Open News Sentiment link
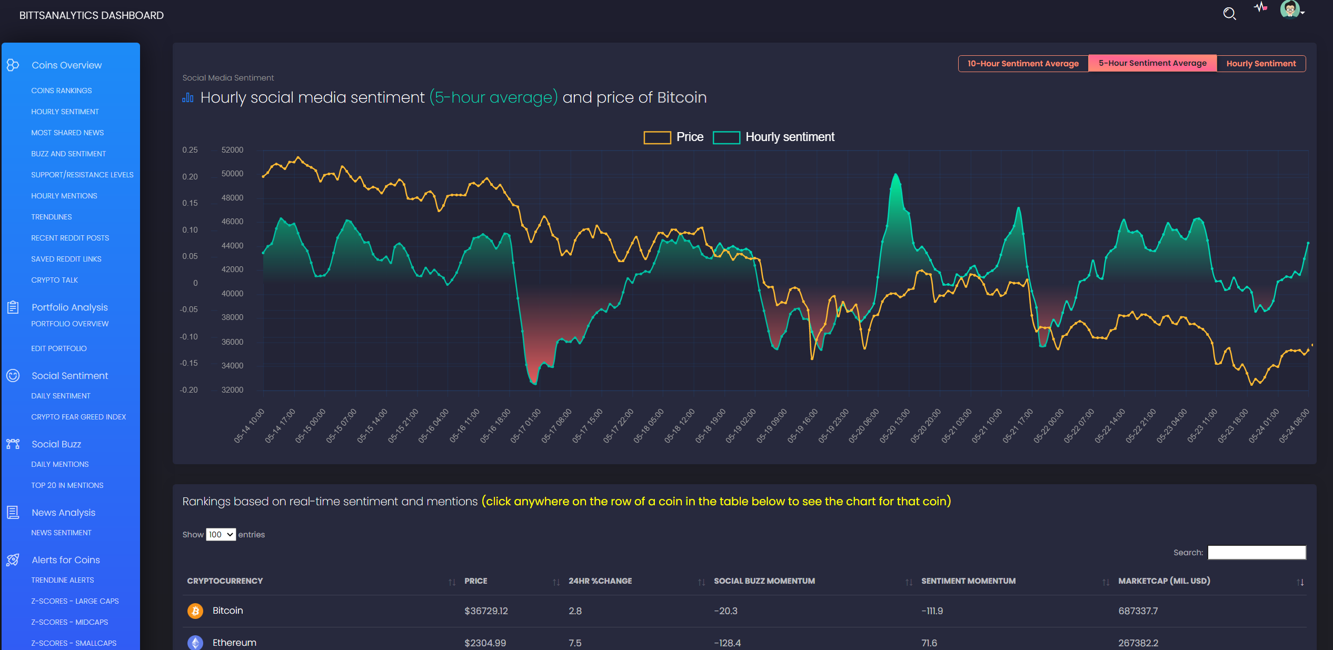 [61, 533]
